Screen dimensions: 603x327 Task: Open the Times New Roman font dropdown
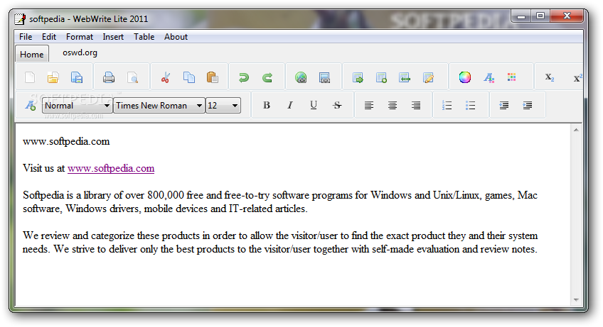coord(159,106)
